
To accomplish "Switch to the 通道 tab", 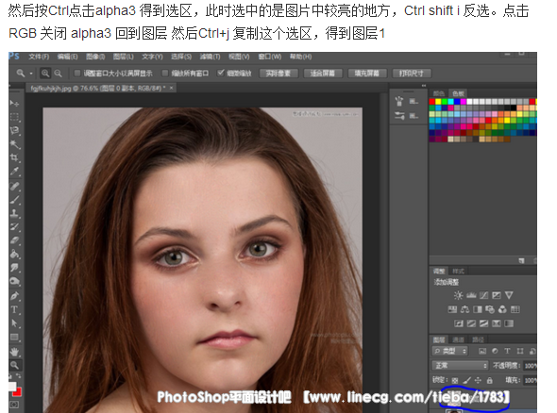I will [x=458, y=339].
